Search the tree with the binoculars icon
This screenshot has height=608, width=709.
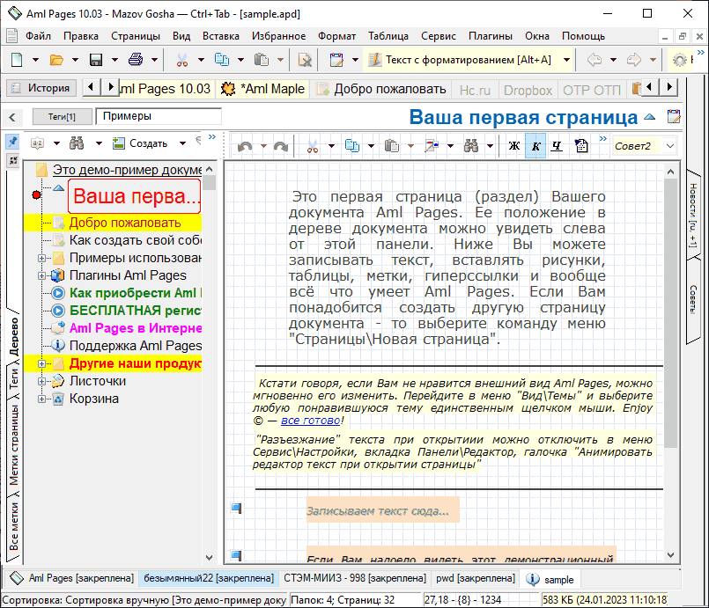77,143
